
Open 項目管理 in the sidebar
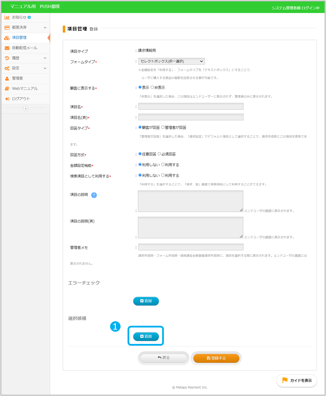click(x=19, y=38)
